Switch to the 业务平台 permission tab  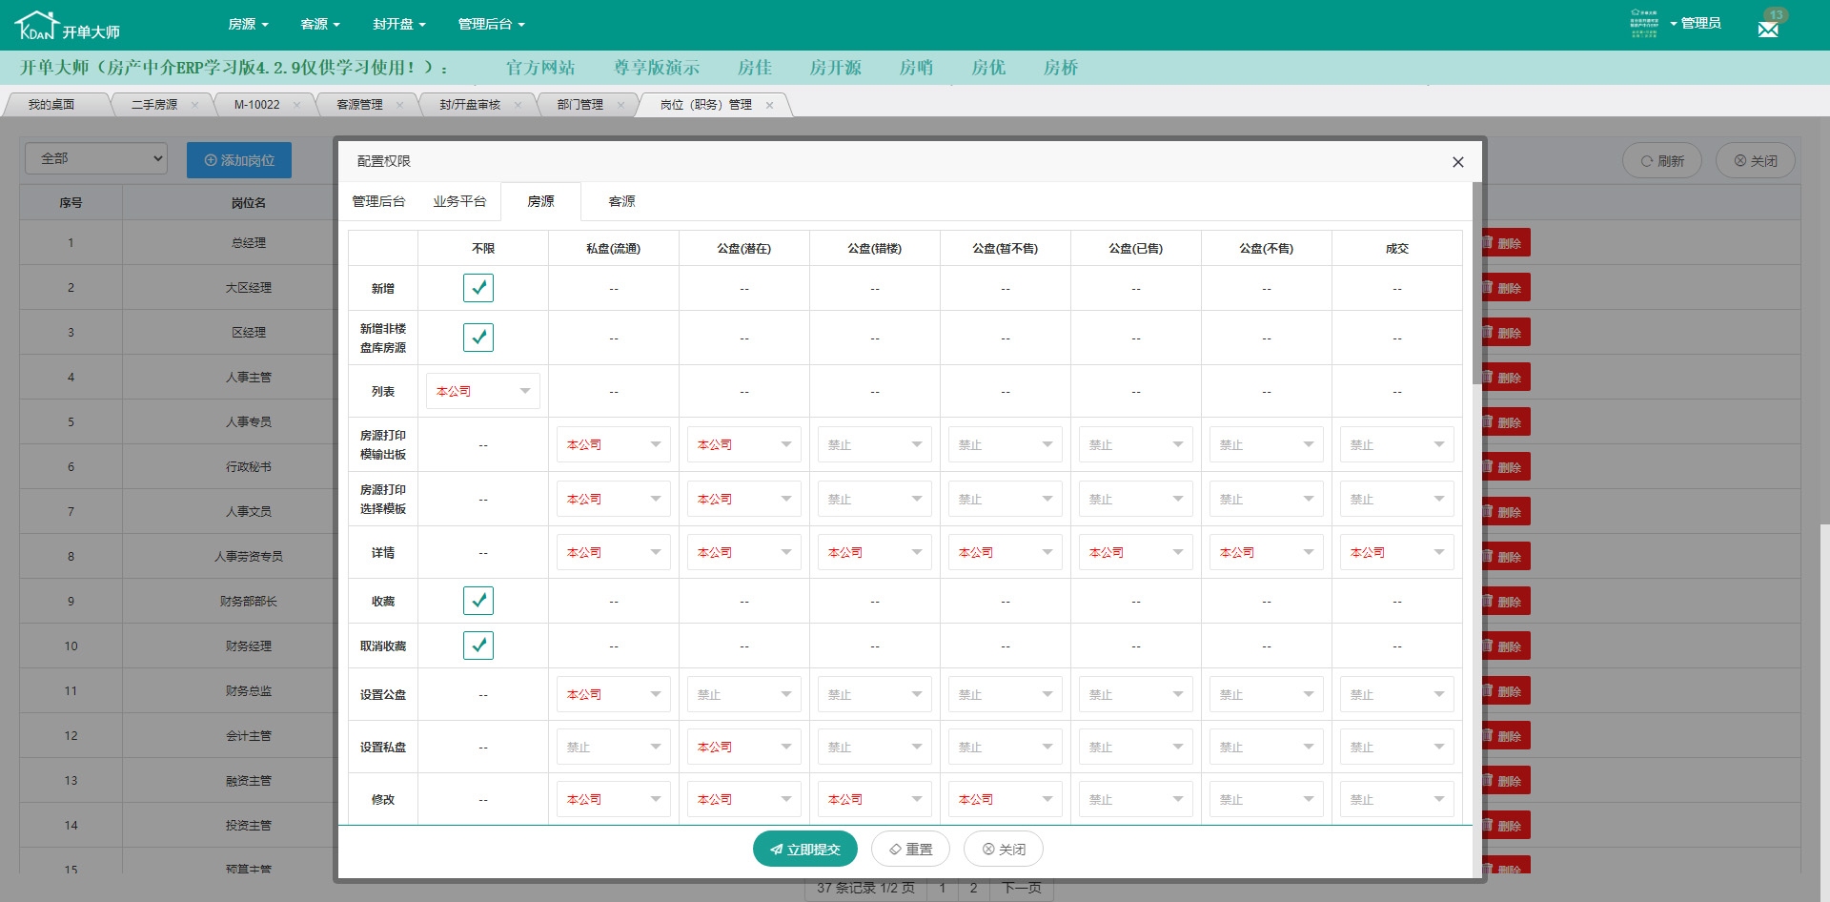459,201
